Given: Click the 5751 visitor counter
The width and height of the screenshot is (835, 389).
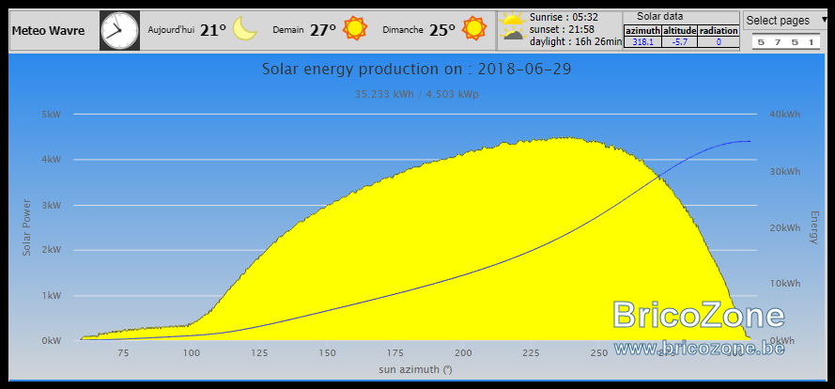Looking at the screenshot, I should tap(786, 42).
